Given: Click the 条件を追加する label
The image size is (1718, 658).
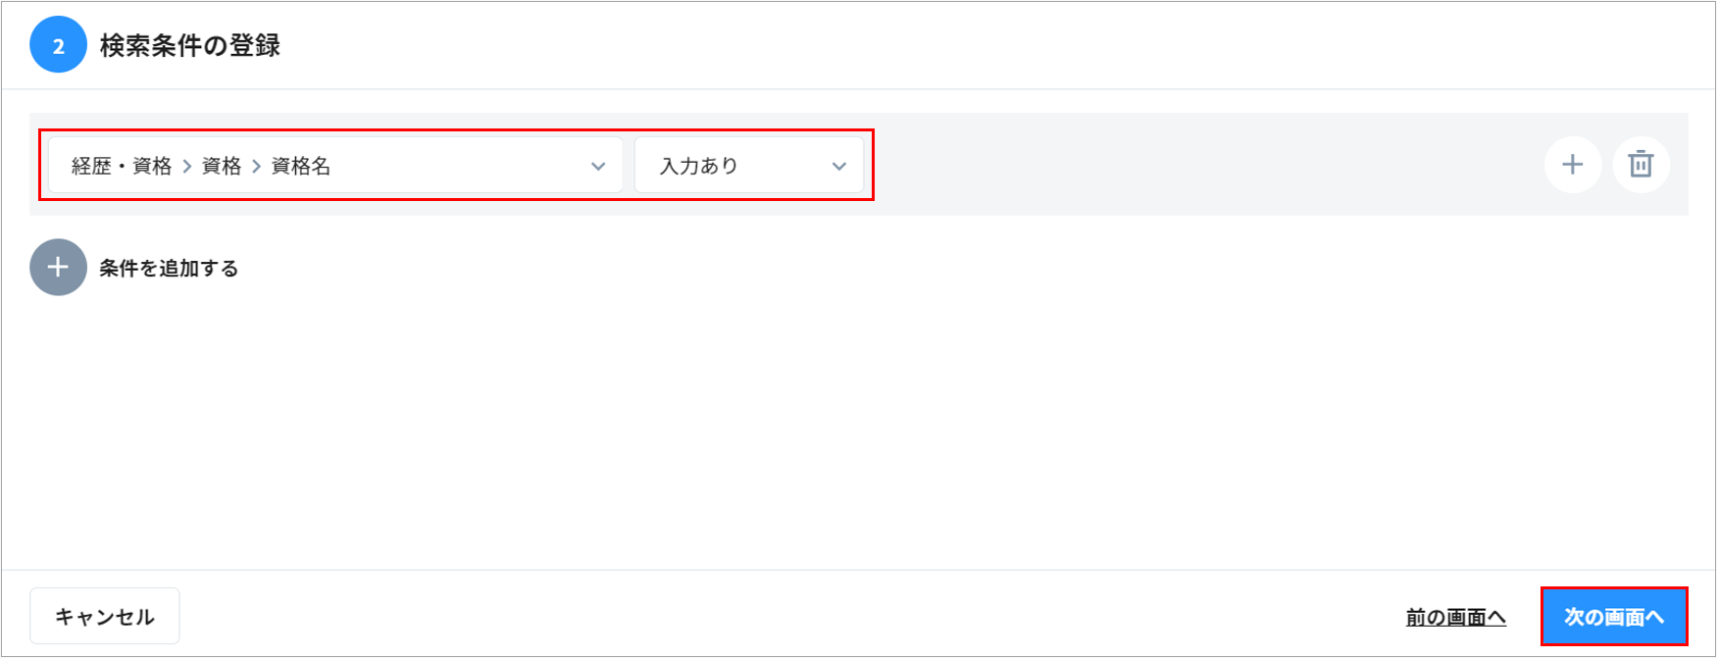Looking at the screenshot, I should point(169,268).
